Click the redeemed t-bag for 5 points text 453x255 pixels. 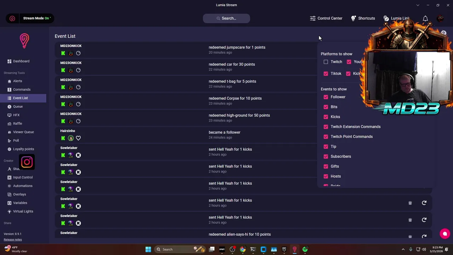tap(232, 81)
